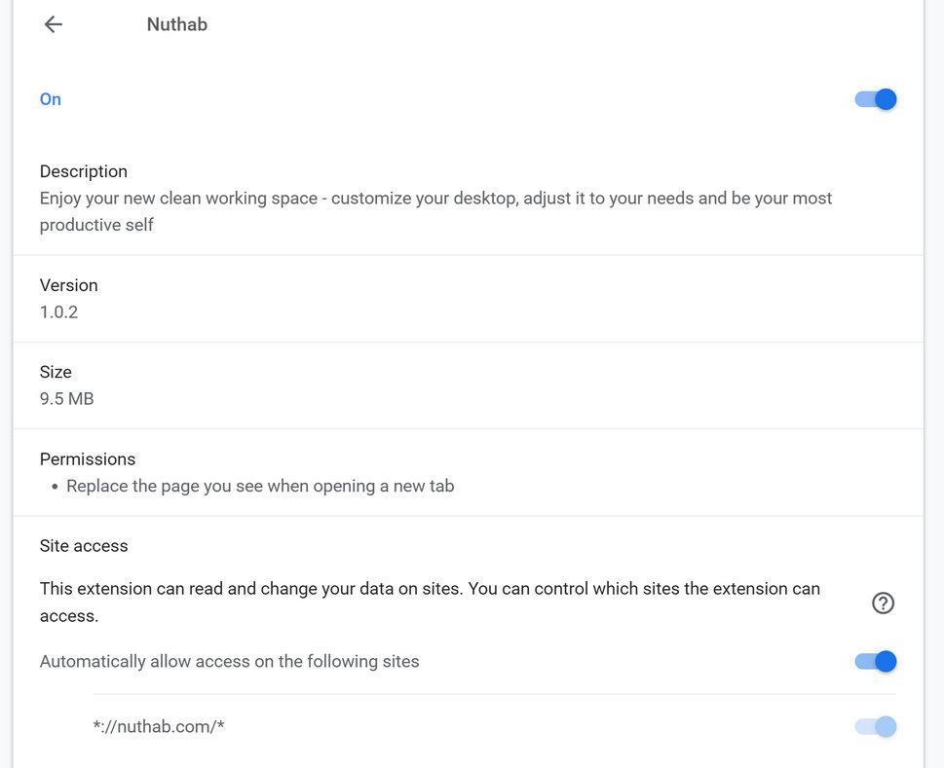Click the blue On status label
944x768 pixels.
[51, 99]
